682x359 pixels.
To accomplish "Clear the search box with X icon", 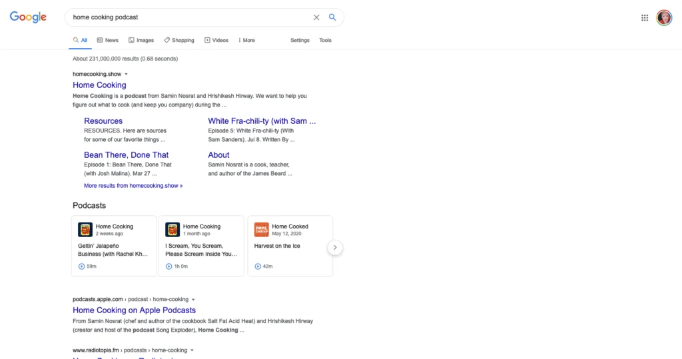I will pos(316,17).
